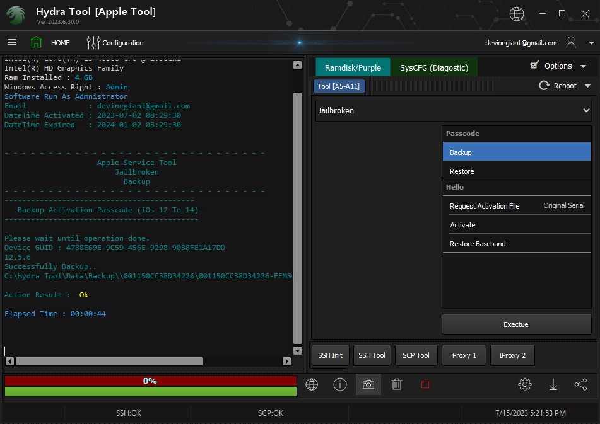Click Original Serial label
600x424 pixels.
click(x=563, y=205)
